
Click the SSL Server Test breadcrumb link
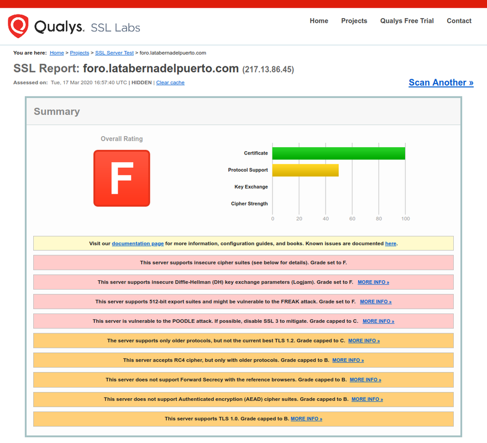click(114, 53)
